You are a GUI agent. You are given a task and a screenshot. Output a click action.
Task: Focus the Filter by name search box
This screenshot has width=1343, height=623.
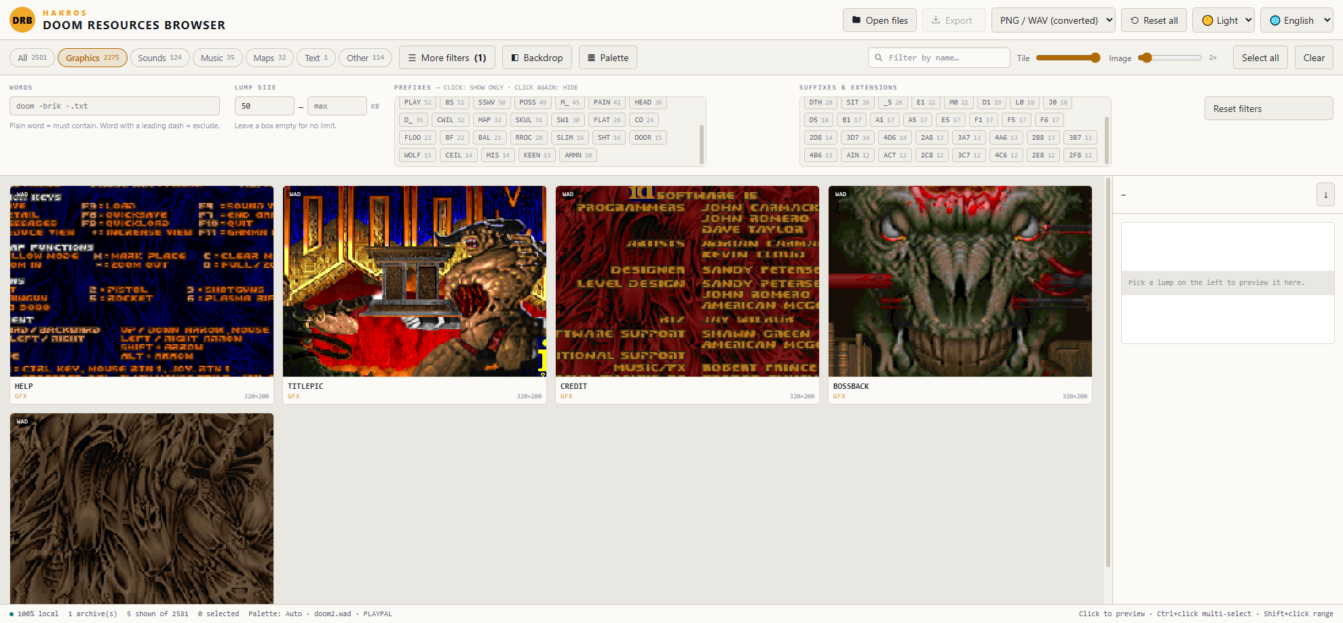tap(939, 58)
